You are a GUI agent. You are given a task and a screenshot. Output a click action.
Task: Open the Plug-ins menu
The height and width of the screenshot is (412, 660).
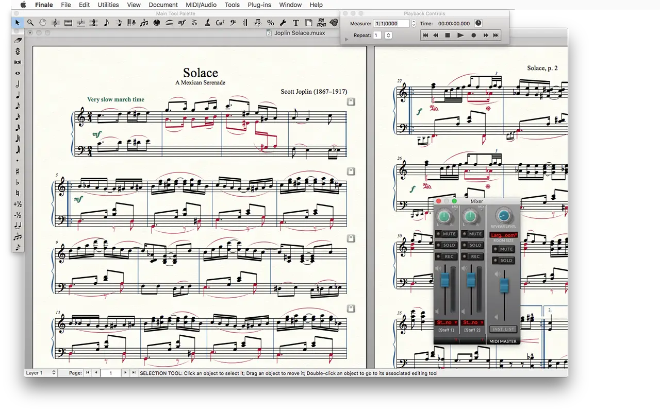coord(260,5)
